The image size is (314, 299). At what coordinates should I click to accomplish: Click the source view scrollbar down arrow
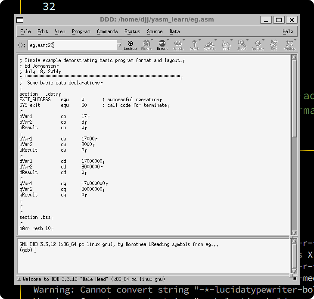coord(294,233)
